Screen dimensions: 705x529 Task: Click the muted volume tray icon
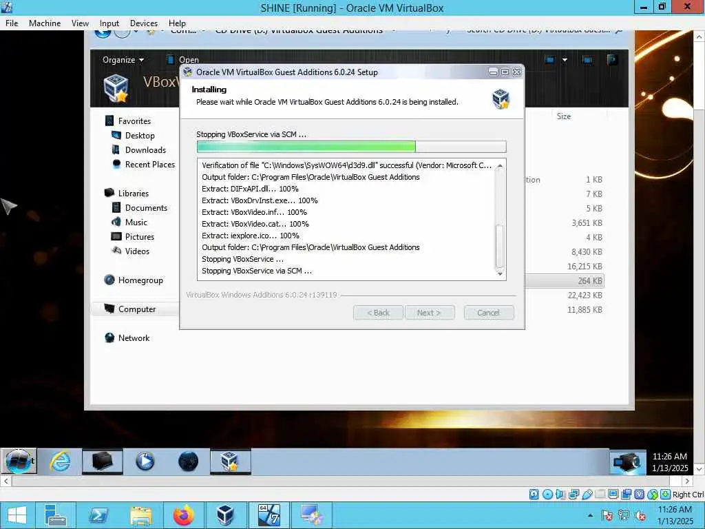640,515
